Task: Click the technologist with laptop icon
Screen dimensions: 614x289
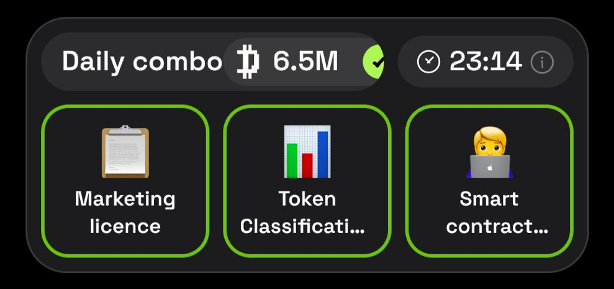Action: coord(489,152)
